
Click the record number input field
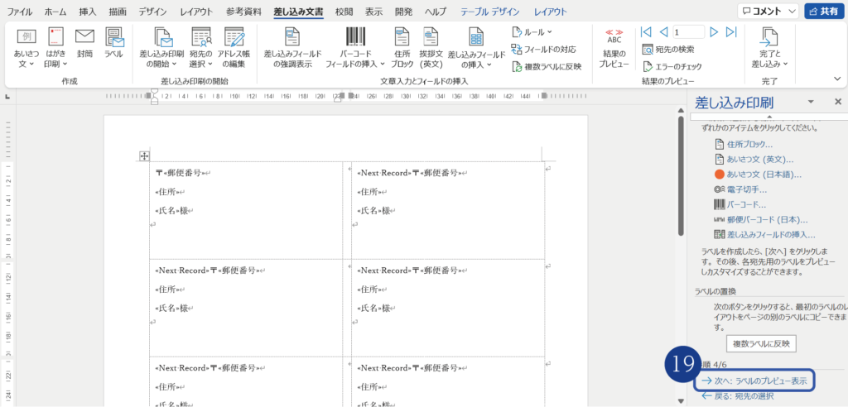[x=687, y=32]
